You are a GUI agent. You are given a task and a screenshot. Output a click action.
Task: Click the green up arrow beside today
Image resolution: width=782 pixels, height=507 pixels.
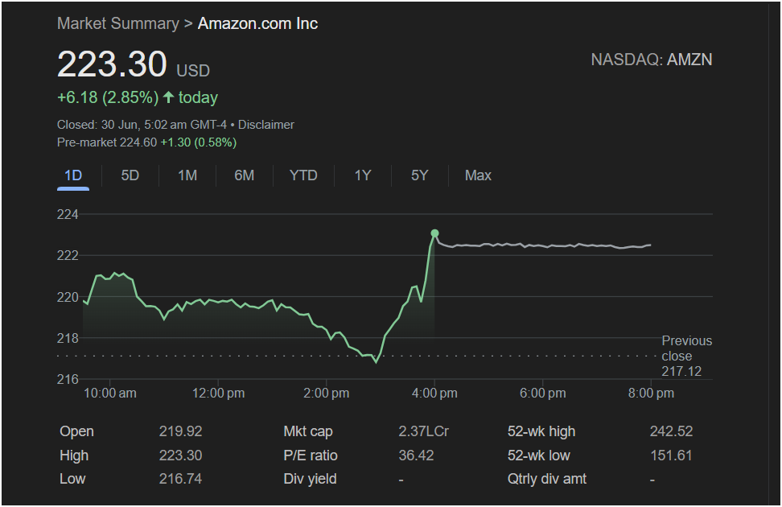pos(169,97)
